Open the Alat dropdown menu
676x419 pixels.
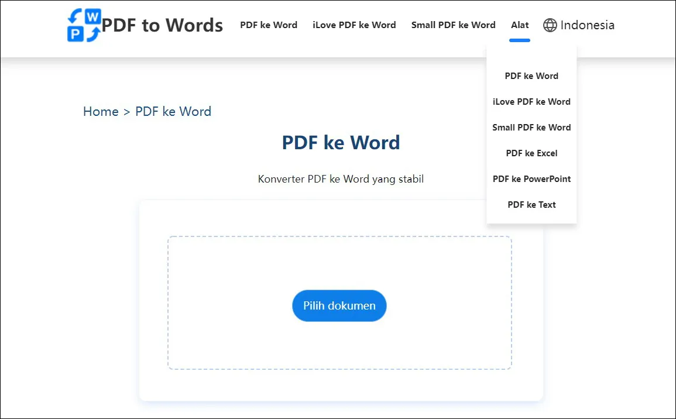519,25
